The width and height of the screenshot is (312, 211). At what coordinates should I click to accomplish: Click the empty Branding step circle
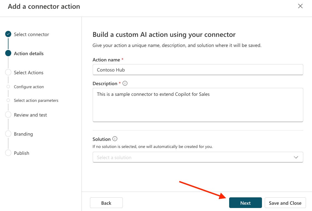(8, 134)
